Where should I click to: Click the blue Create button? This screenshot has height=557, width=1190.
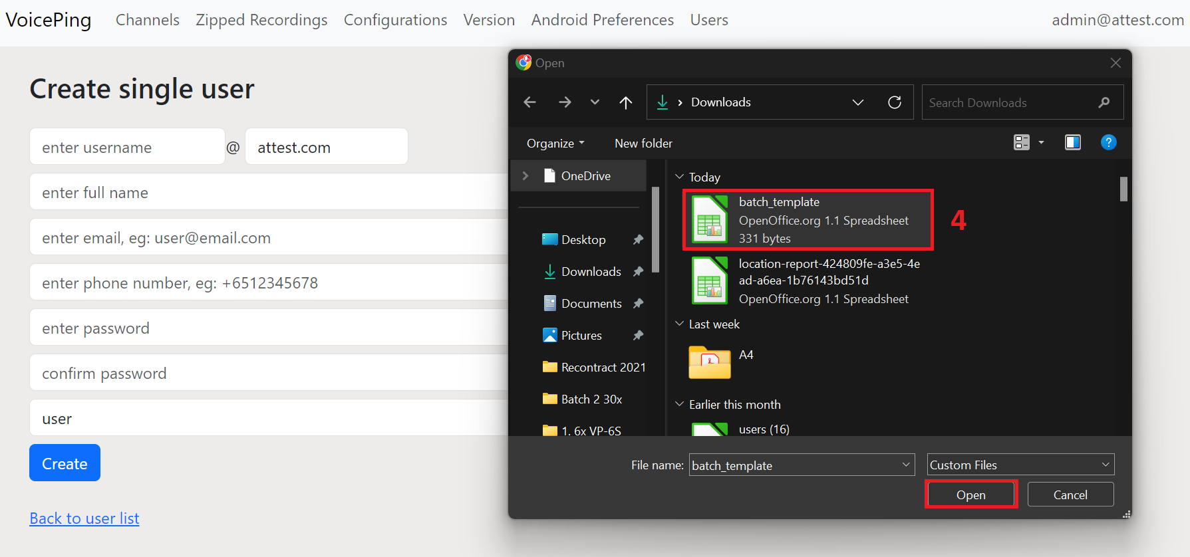pyautogui.click(x=65, y=463)
